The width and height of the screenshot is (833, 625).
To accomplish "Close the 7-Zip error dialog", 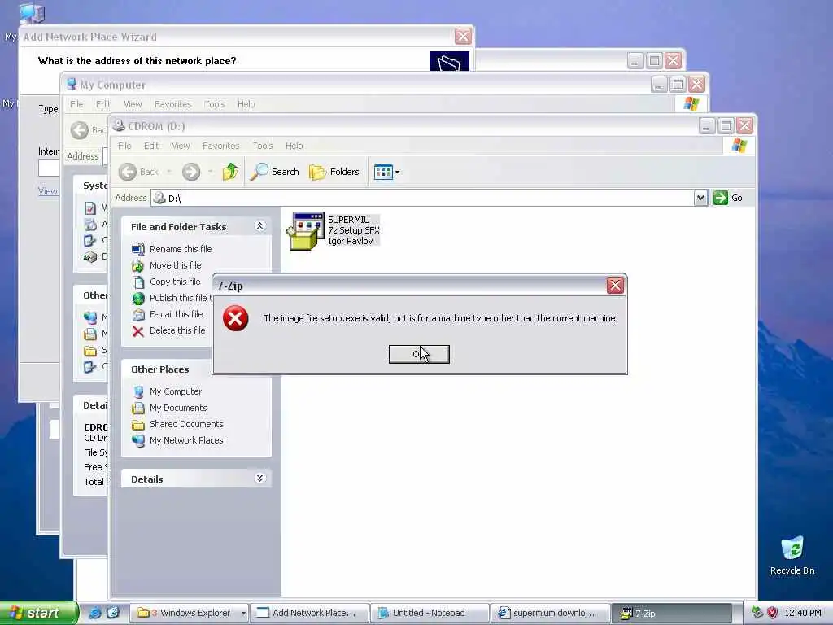I will coord(615,286).
